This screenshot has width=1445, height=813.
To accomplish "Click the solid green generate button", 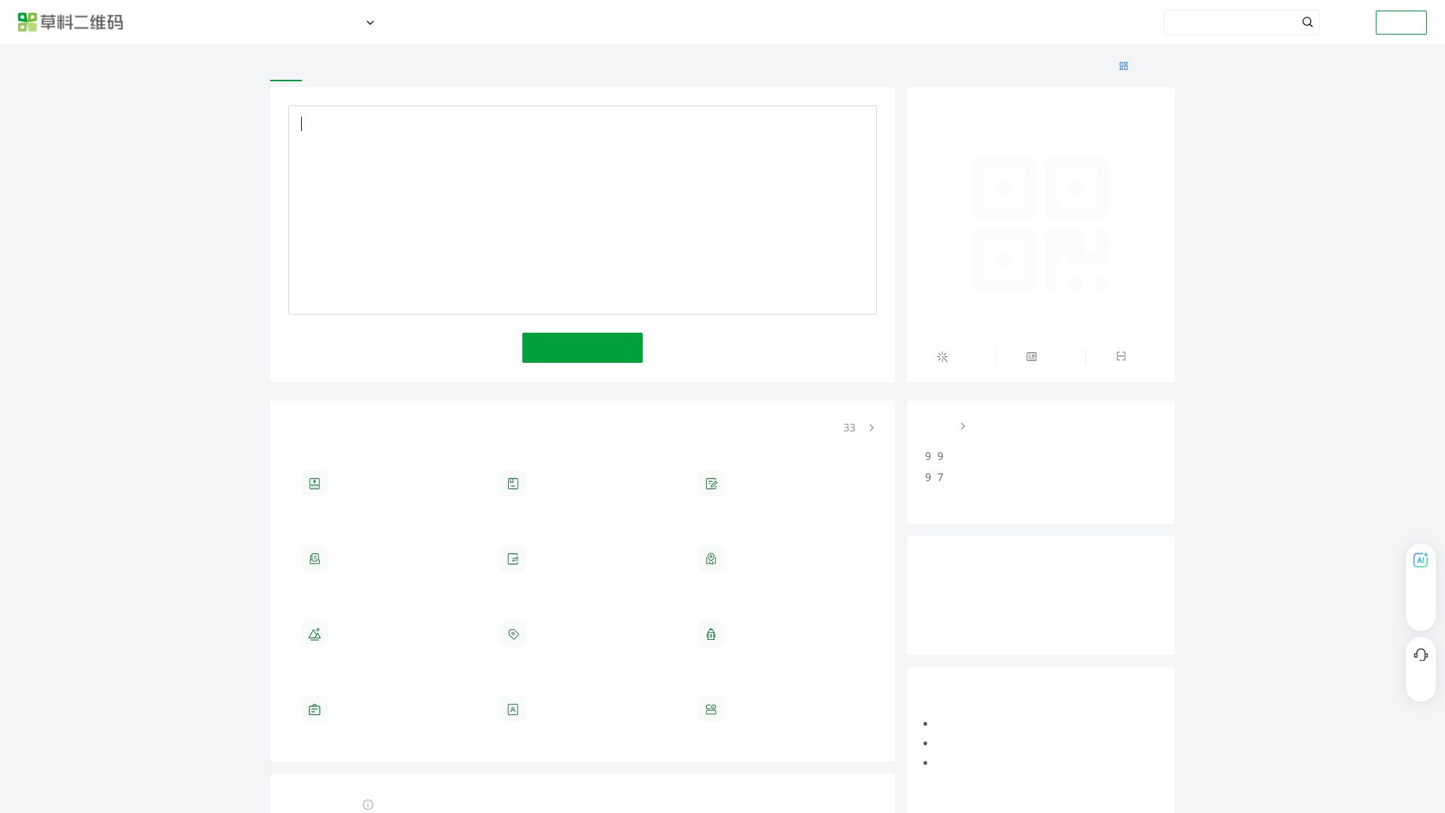I will coord(583,348).
